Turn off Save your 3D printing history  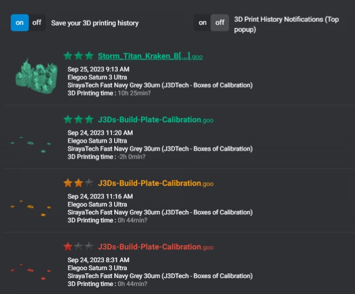coord(37,23)
